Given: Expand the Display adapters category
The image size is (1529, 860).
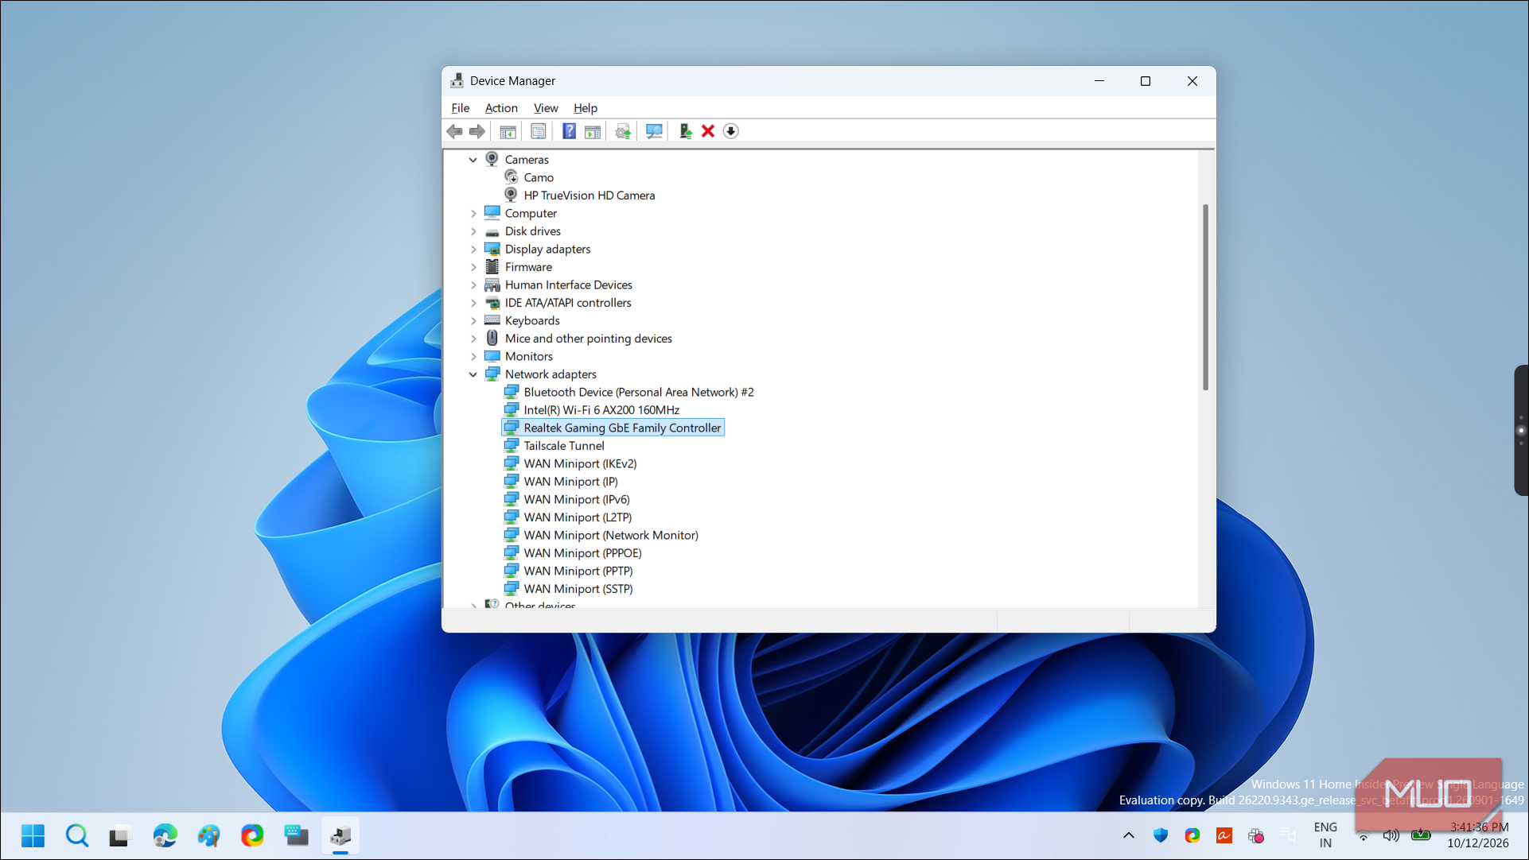Looking at the screenshot, I should [x=473, y=250].
